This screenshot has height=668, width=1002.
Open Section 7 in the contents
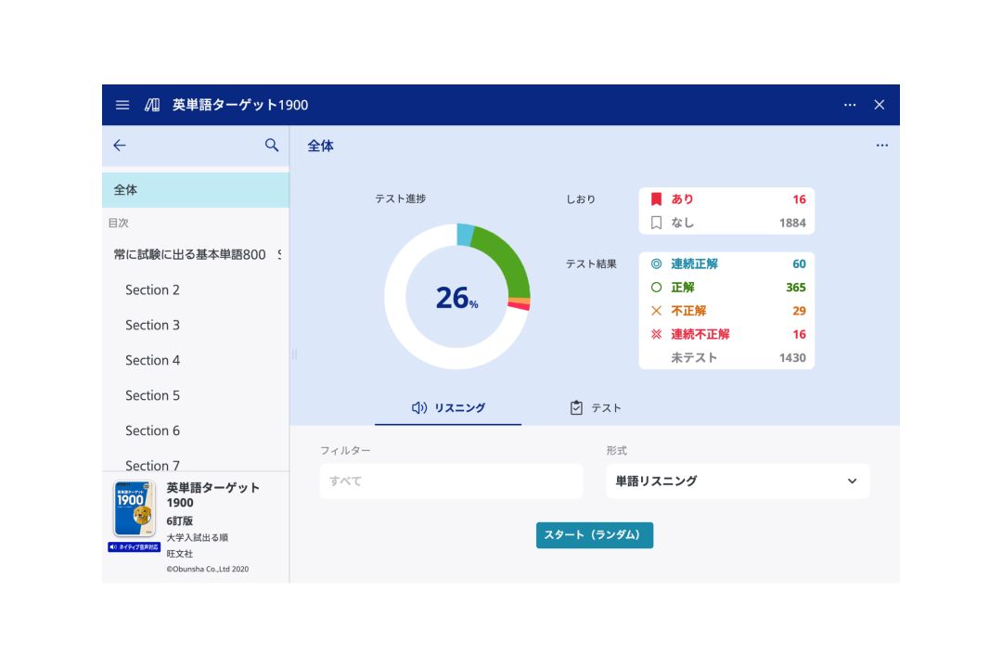click(196, 464)
